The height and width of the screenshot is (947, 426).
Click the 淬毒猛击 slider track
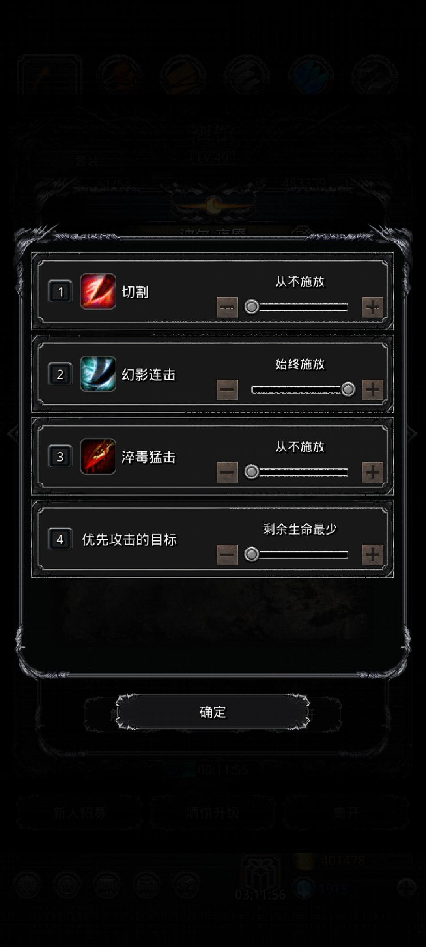point(300,472)
